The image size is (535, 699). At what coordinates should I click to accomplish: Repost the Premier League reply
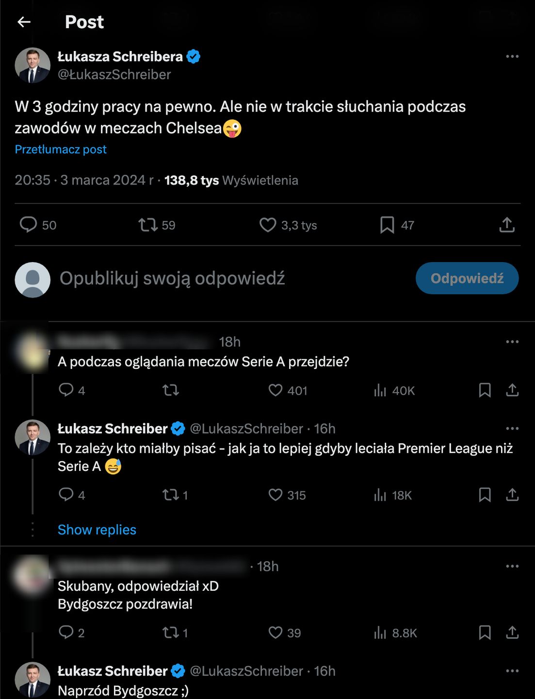tap(171, 495)
